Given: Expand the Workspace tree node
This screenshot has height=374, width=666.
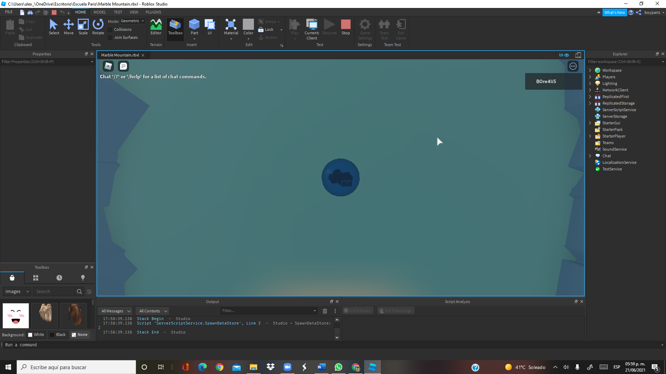Looking at the screenshot, I should pyautogui.click(x=590, y=70).
